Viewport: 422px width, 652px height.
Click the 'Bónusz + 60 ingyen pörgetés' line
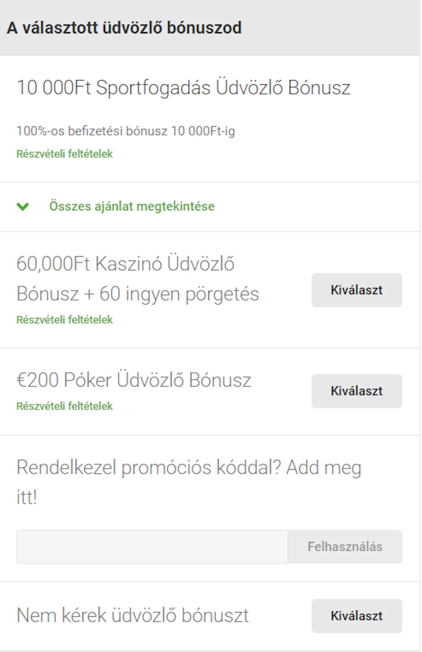138,294
